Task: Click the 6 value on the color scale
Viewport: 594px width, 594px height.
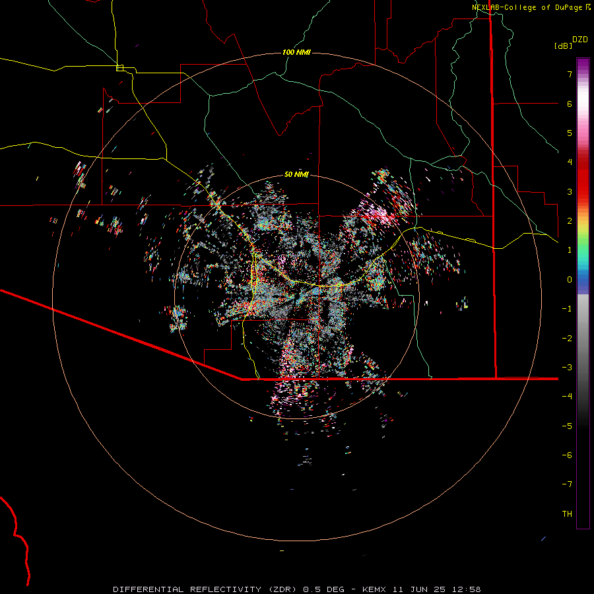Action: point(570,104)
